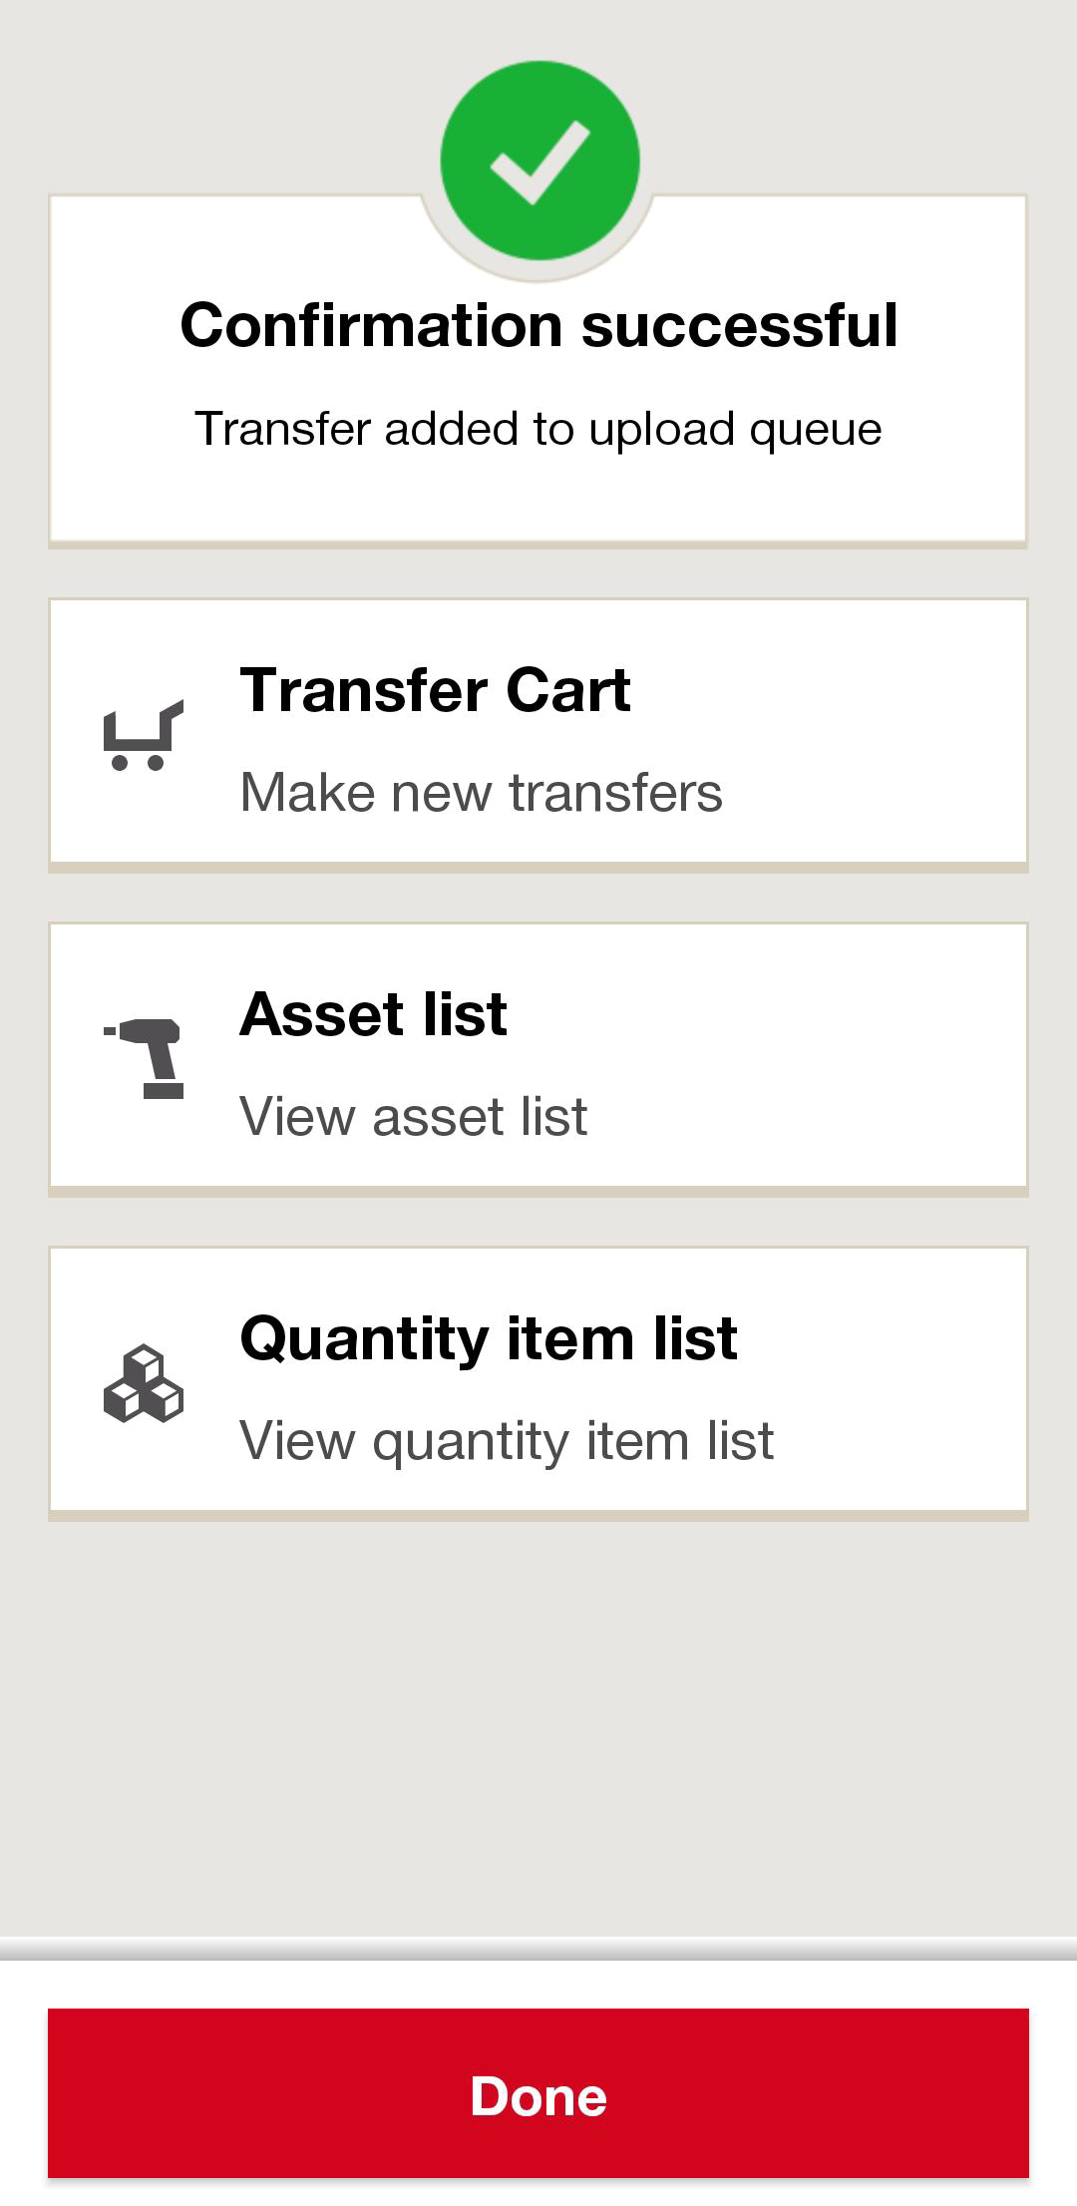
Task: Tap the green checkmark success icon
Action: [x=539, y=161]
